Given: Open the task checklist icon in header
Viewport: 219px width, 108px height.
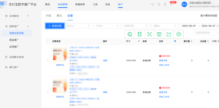Looking at the screenshot, I should [165, 4].
